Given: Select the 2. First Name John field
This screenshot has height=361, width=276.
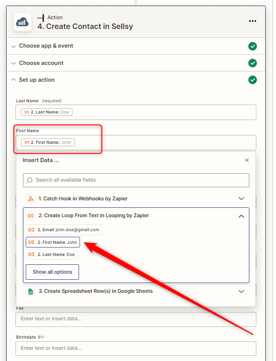Looking at the screenshot, I should coord(53,242).
